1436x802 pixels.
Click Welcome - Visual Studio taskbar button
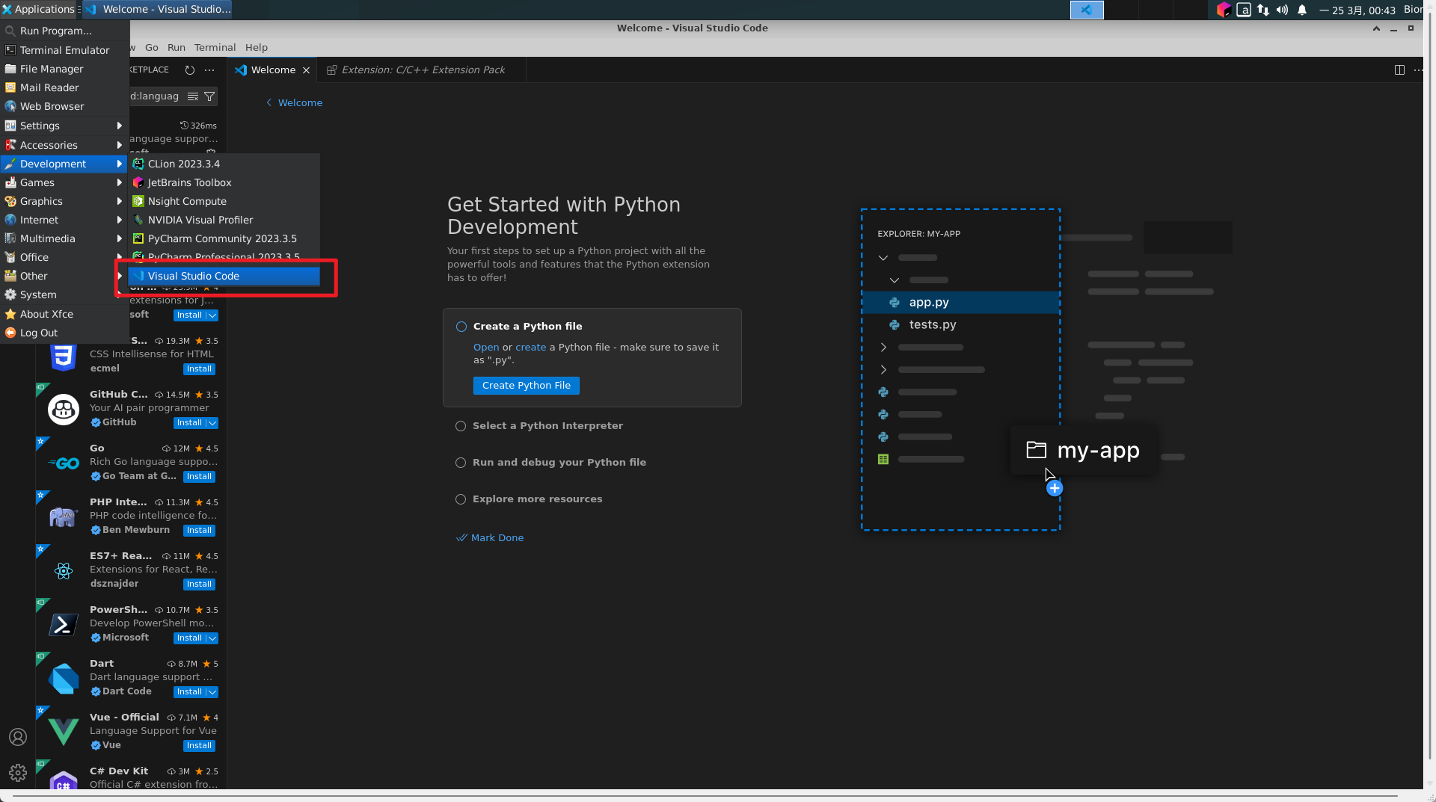[157, 9]
